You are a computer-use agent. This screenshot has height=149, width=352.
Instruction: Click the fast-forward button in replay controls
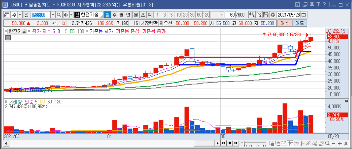(236, 143)
